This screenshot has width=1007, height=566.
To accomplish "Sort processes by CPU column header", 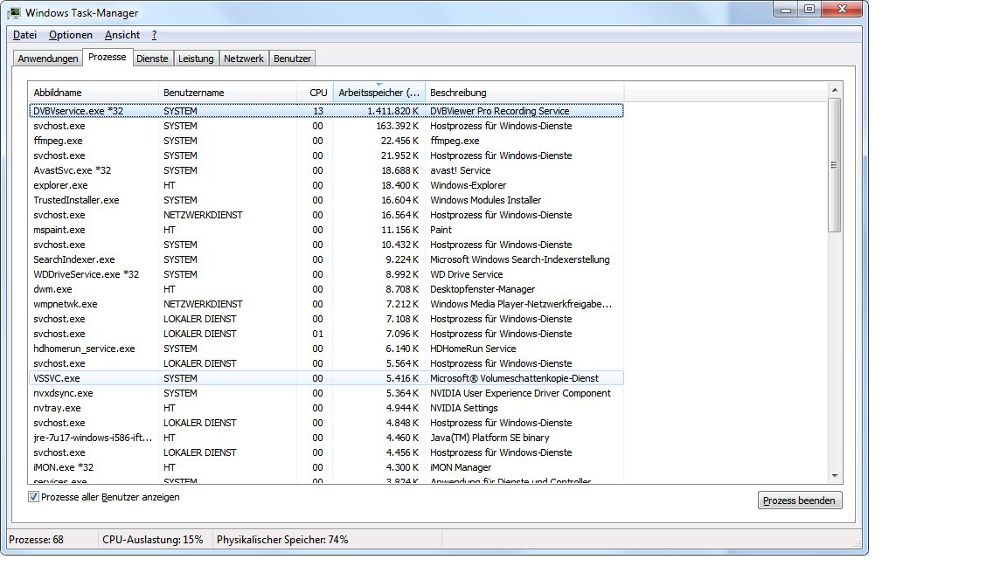I will (x=317, y=93).
